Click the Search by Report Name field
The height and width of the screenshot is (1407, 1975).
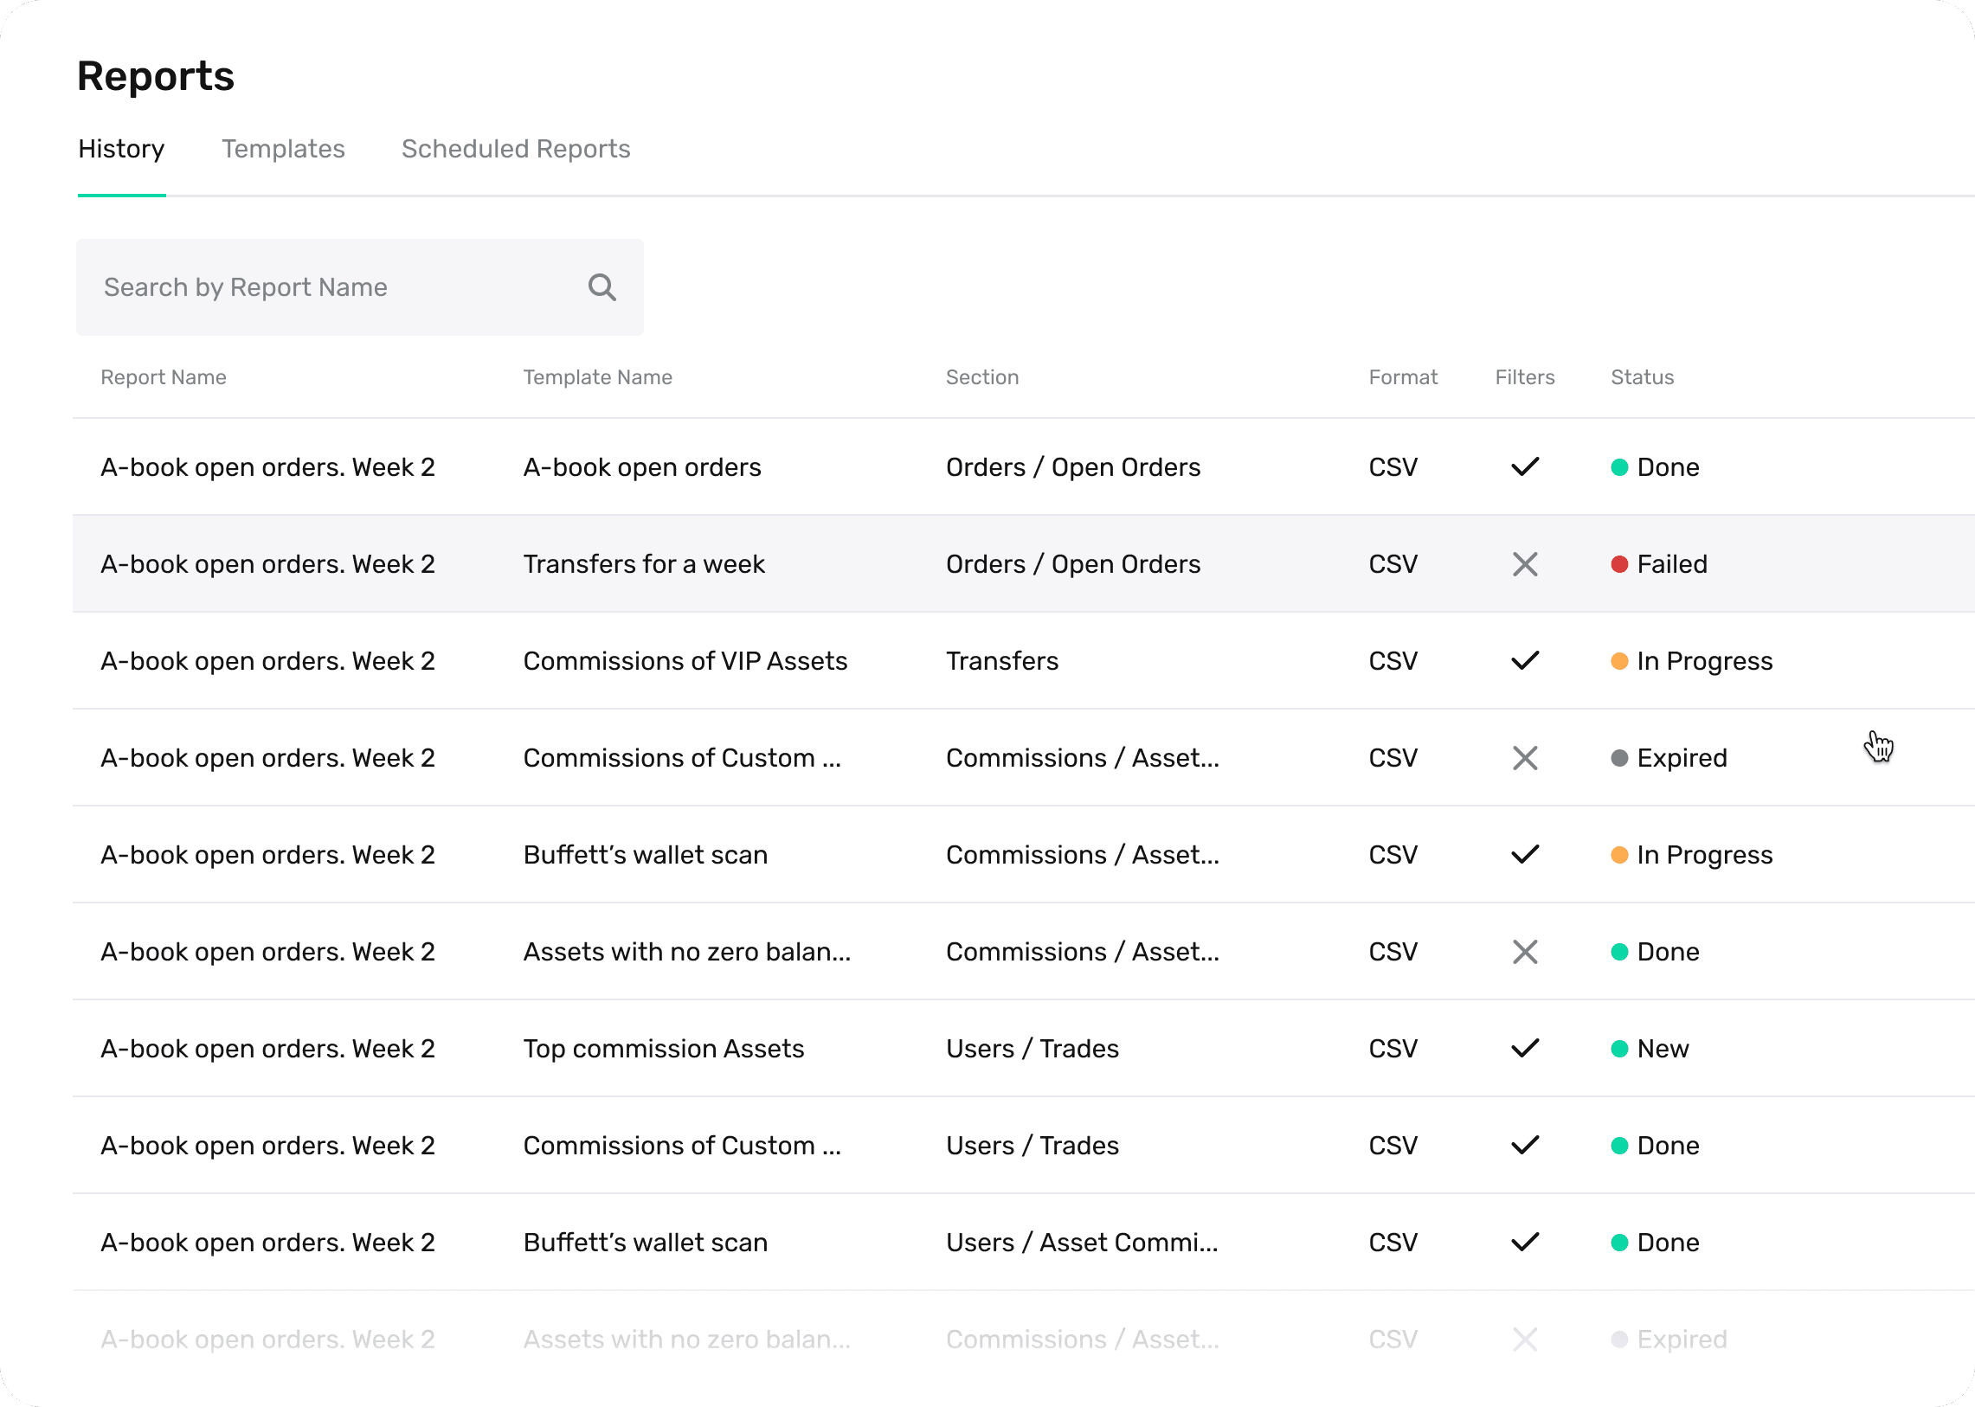point(330,286)
